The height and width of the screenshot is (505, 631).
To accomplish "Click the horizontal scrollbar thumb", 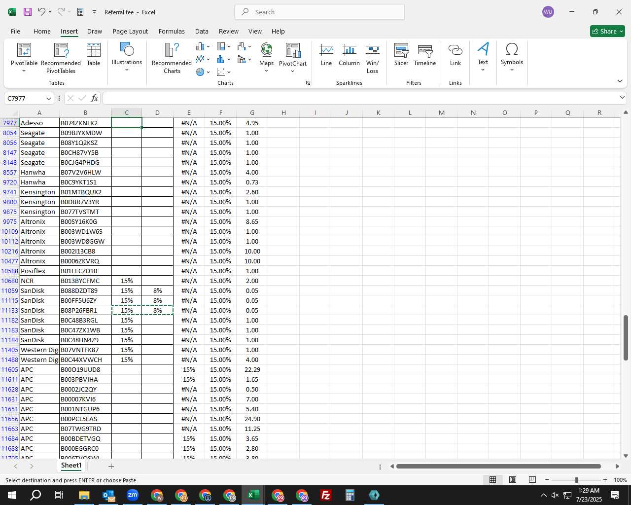I will 498,466.
